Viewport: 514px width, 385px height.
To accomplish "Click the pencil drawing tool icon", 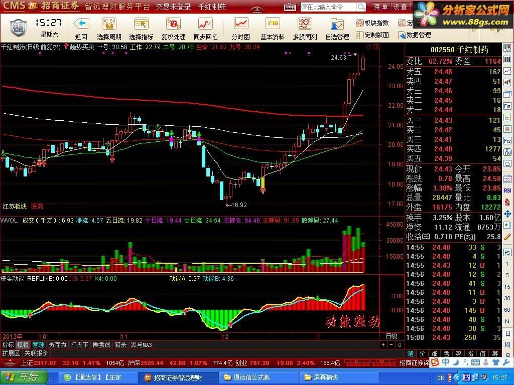I will click(507, 237).
